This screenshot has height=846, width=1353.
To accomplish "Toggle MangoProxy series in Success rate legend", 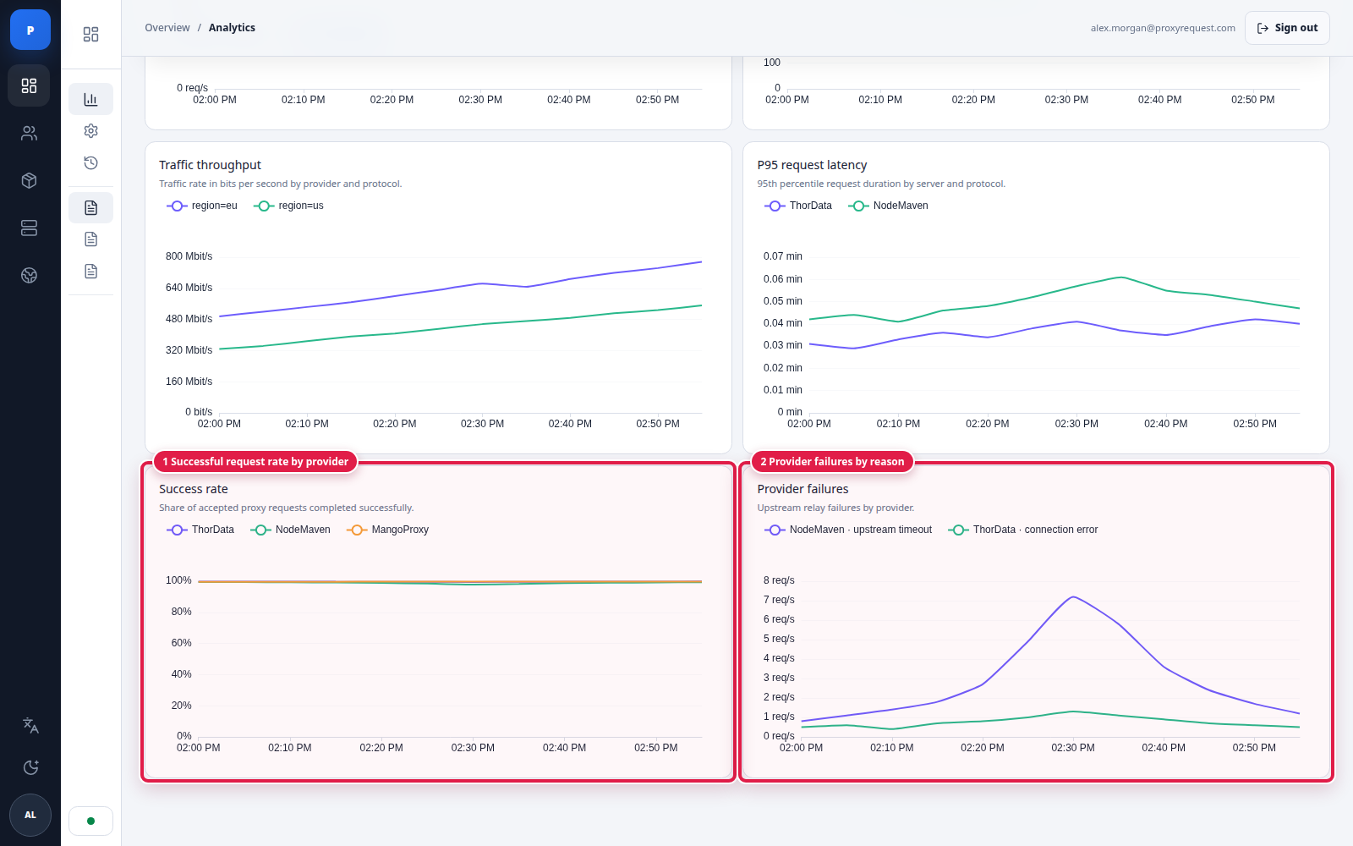I will click(x=388, y=530).
